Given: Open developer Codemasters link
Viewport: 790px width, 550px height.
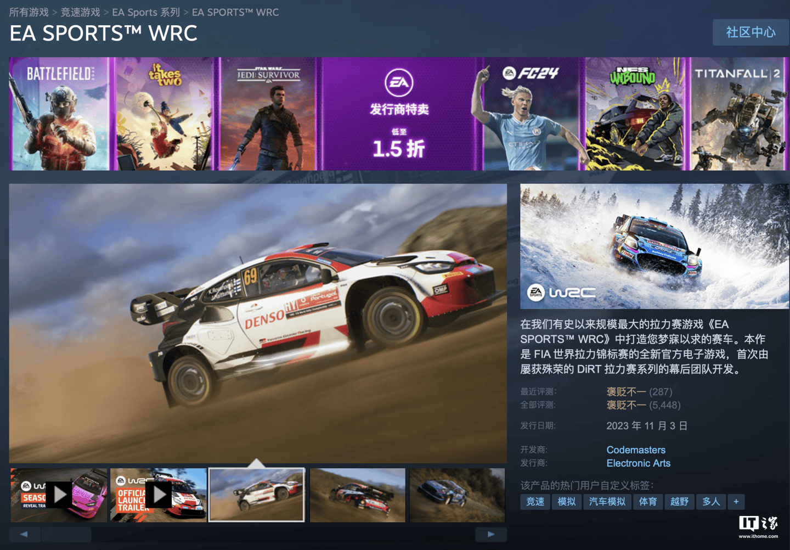Looking at the screenshot, I should [x=636, y=450].
